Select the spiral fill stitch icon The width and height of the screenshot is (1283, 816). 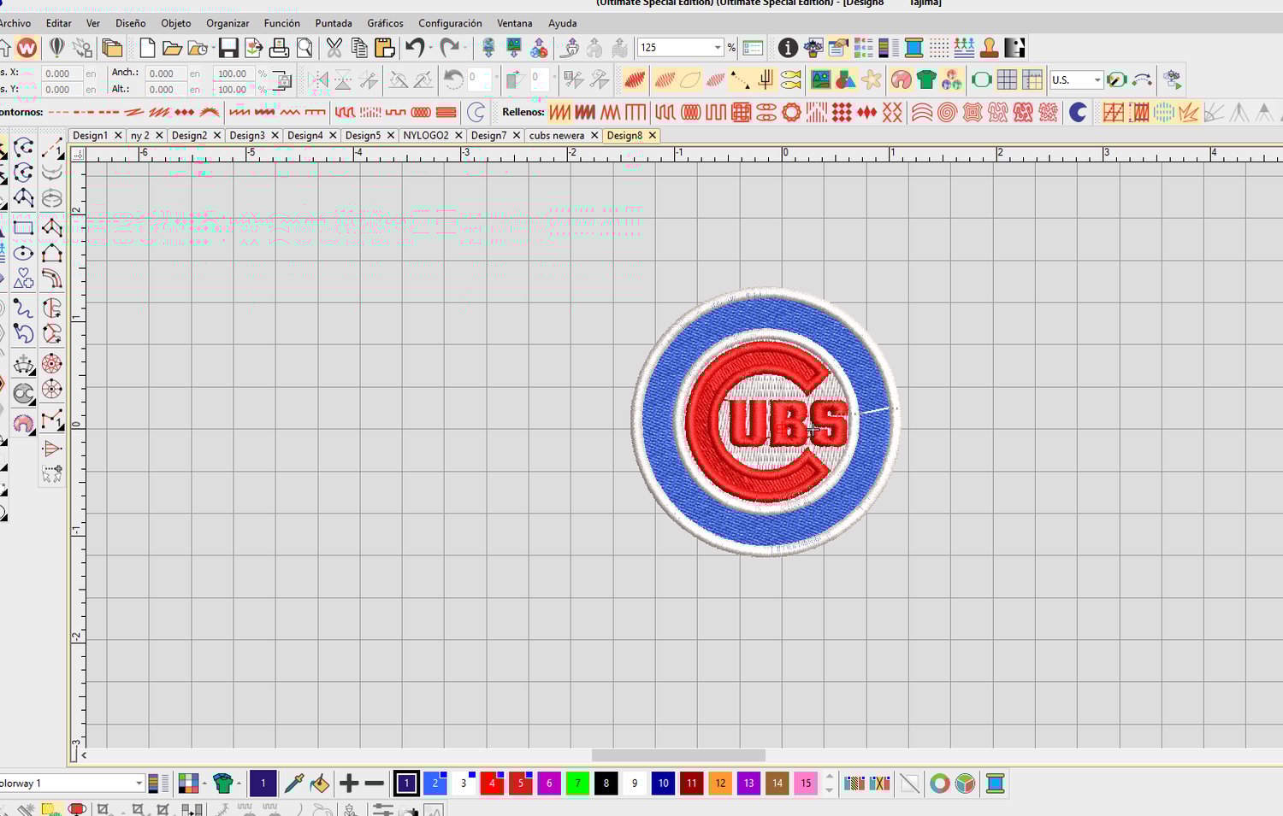[x=947, y=112]
